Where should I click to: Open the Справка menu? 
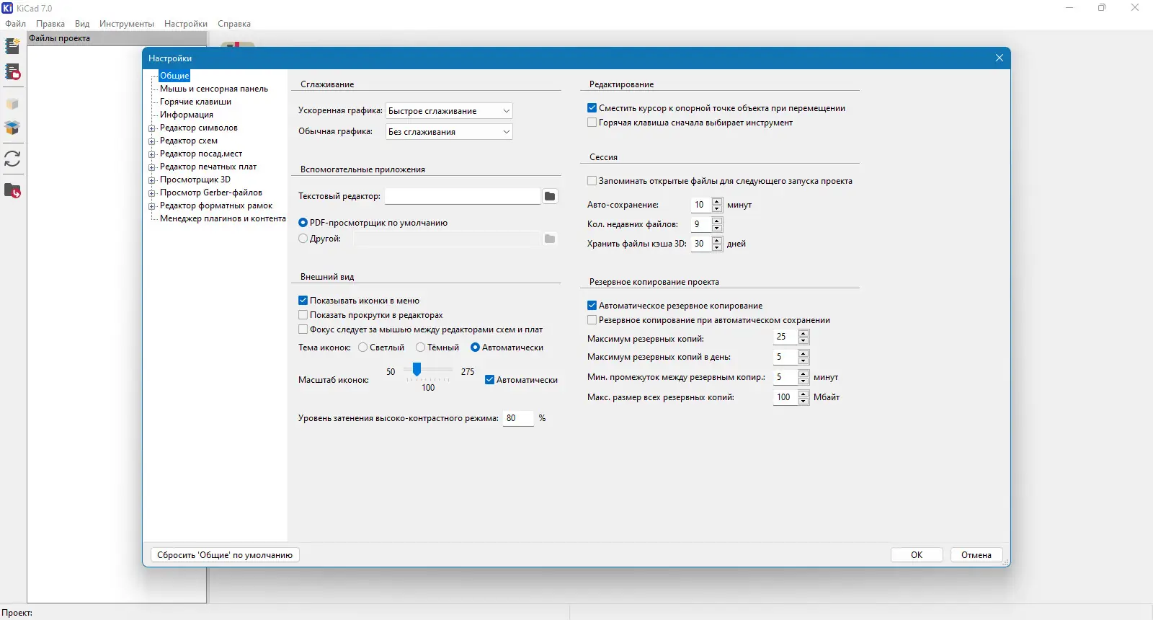234,24
